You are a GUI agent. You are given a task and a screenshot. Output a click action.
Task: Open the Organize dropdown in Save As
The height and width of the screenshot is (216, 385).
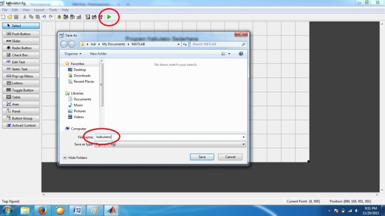point(73,54)
